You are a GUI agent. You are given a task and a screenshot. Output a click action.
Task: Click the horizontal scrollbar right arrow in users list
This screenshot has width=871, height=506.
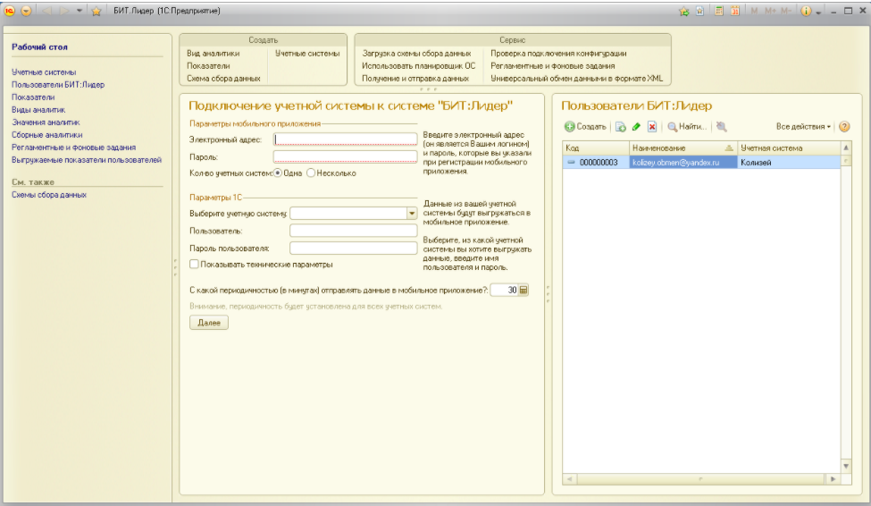[x=833, y=479]
